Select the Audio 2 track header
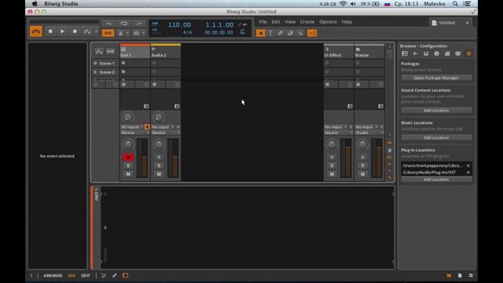503x283 pixels. pyautogui.click(x=166, y=52)
